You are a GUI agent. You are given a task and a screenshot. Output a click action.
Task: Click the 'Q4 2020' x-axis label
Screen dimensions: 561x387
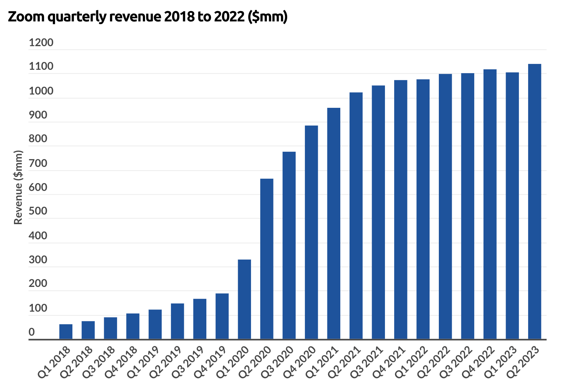click(300, 362)
